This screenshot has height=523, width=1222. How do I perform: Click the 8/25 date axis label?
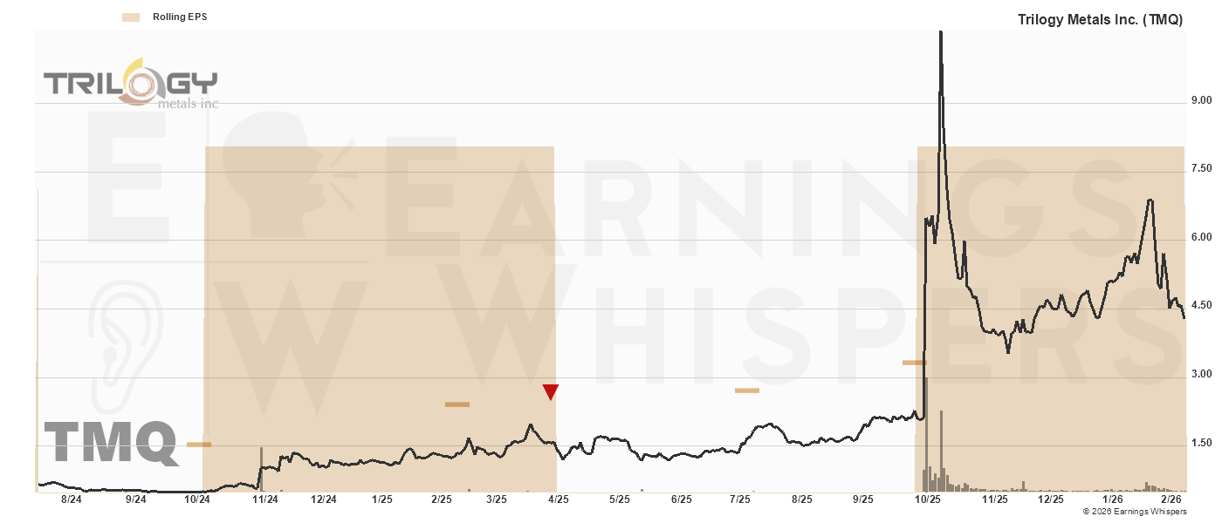coord(801,499)
